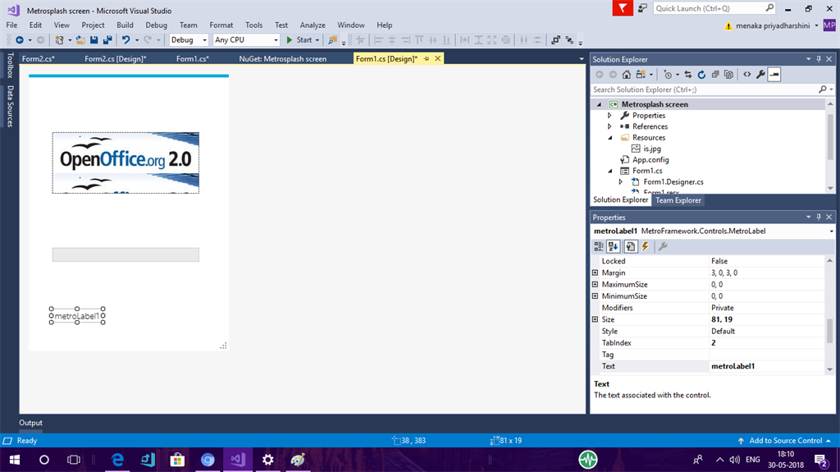Open Microsoft Edge from the taskbar

coord(117,460)
